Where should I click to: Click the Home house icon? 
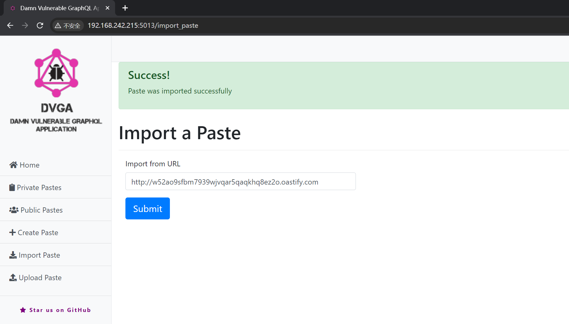[x=13, y=165]
